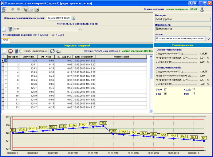Click the refresh arrows icon in results toolbar
The height and width of the screenshot is (157, 213).
[52, 51]
